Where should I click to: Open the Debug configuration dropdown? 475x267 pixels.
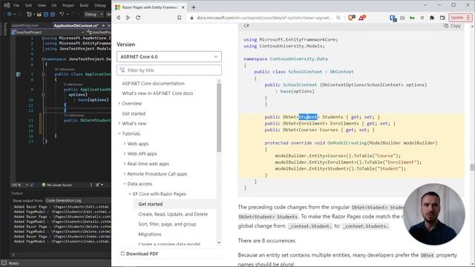[94, 14]
